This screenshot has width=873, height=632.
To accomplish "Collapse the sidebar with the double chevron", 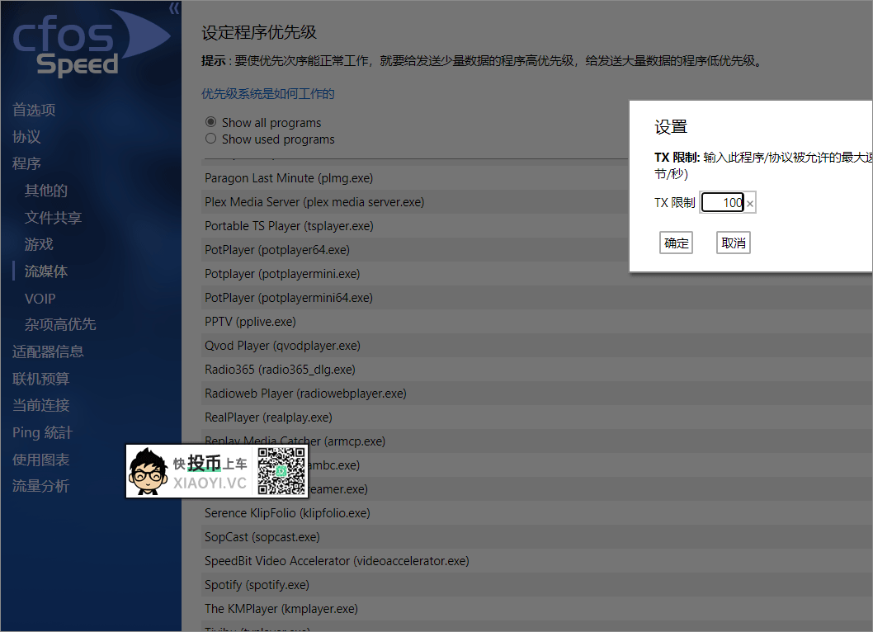I will 174,7.
